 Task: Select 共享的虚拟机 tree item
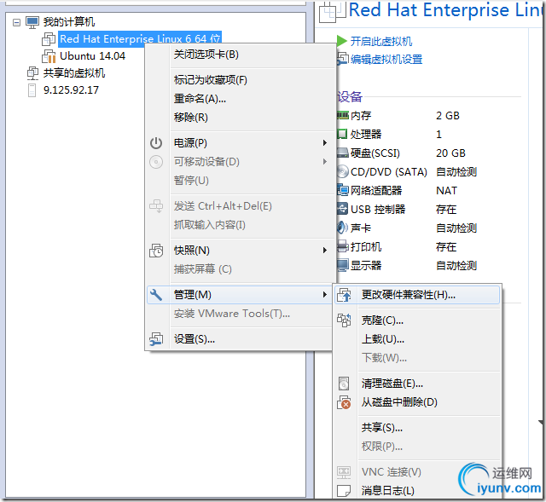pyautogui.click(x=74, y=73)
